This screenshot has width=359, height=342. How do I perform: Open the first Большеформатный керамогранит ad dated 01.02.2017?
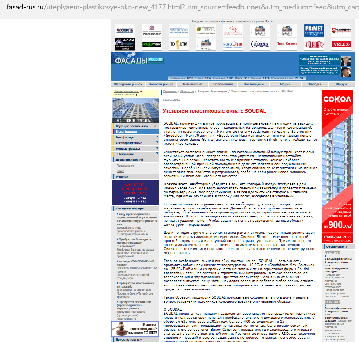pyautogui.click(x=338, y=265)
